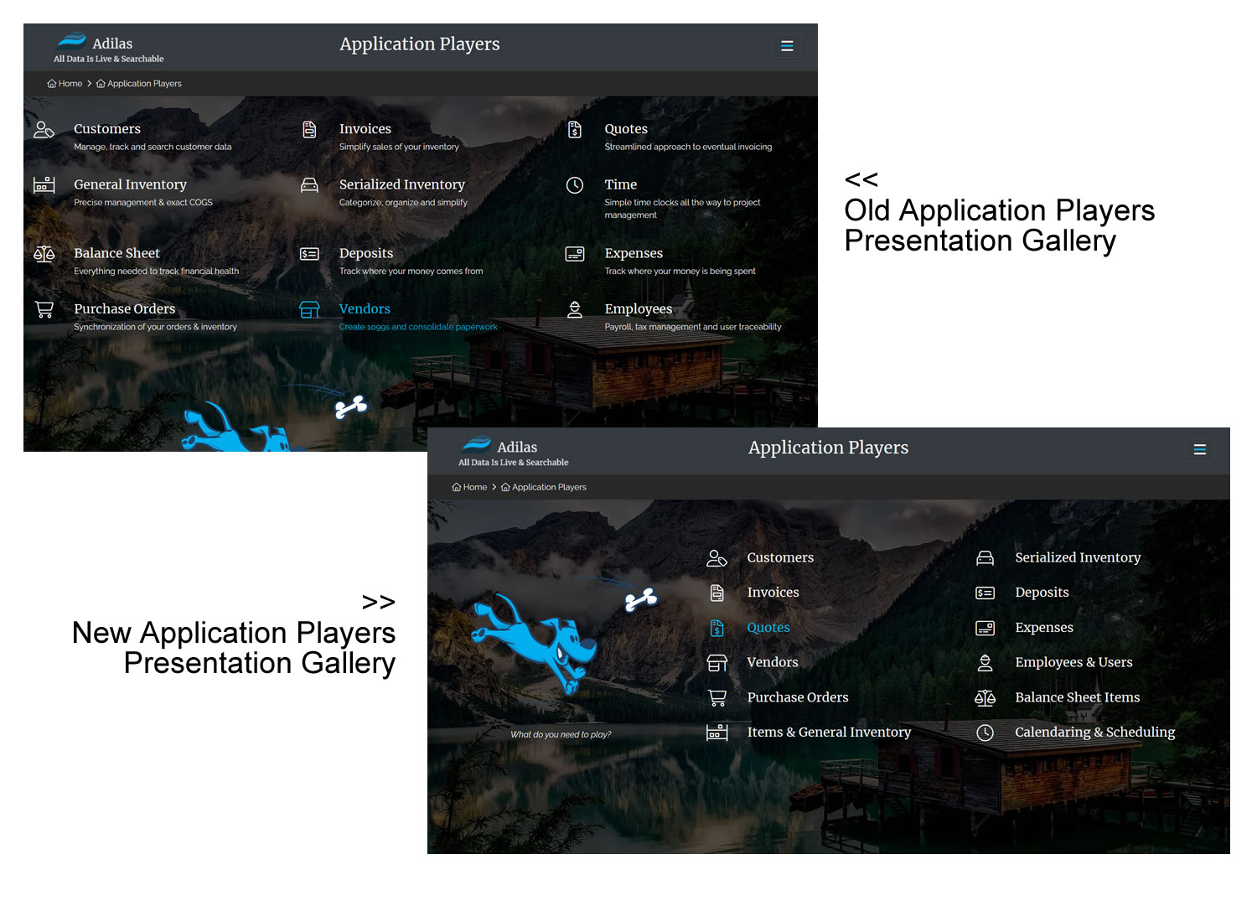This screenshot has height=901, width=1257.
Task: Open the hamburger menu in the new gallery header
Action: [x=1199, y=450]
